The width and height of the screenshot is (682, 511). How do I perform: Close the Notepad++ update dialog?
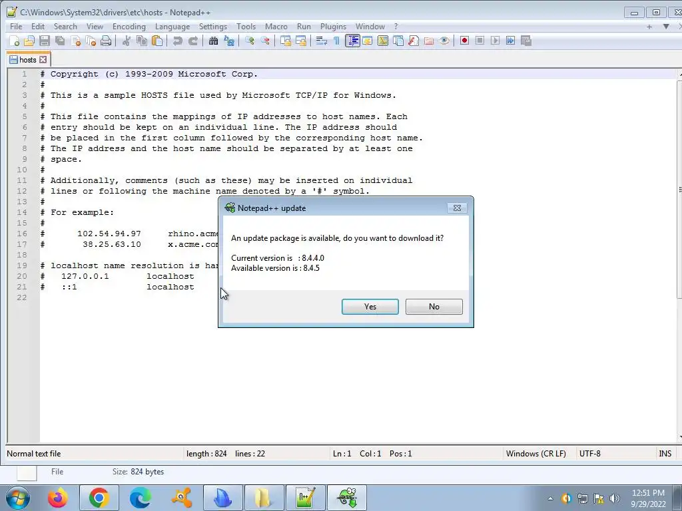(x=457, y=208)
